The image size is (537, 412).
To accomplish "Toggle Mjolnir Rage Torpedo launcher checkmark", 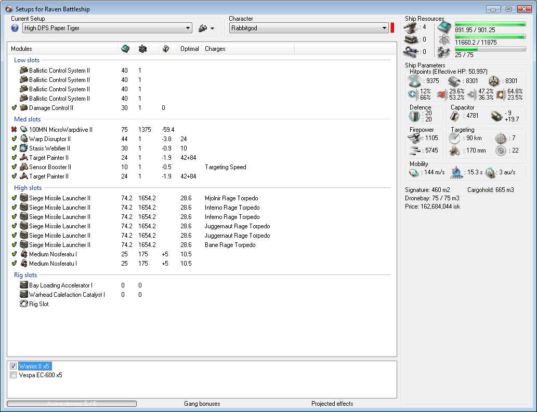I will coord(14,198).
